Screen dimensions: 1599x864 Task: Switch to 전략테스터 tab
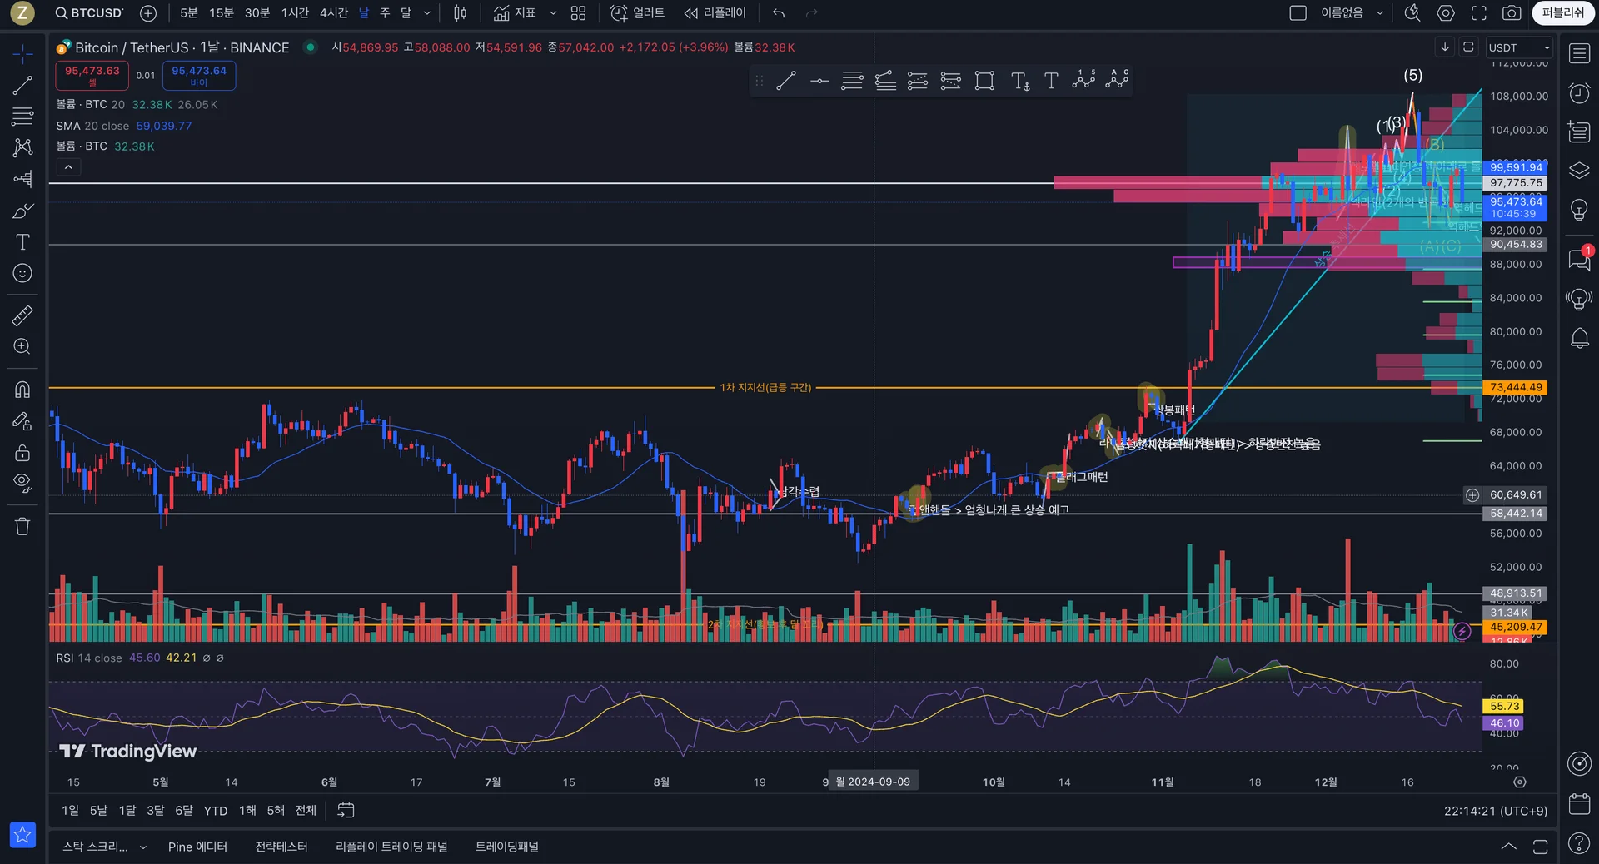click(281, 847)
